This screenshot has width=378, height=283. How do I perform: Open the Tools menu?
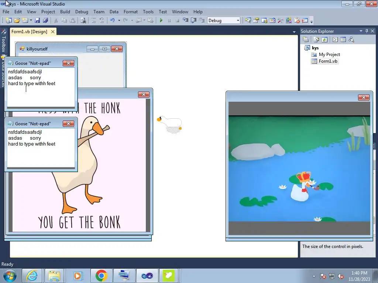148,11
